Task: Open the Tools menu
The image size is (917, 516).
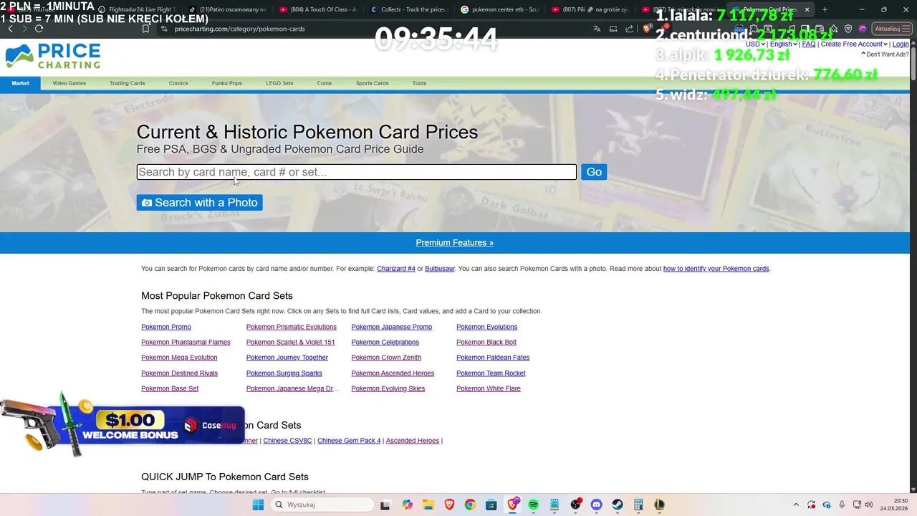Action: tap(419, 83)
